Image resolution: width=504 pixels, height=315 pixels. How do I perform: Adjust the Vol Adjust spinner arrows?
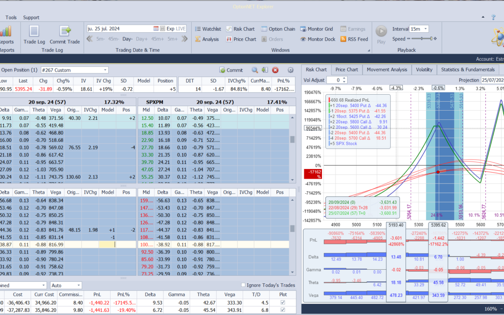pos(344,80)
